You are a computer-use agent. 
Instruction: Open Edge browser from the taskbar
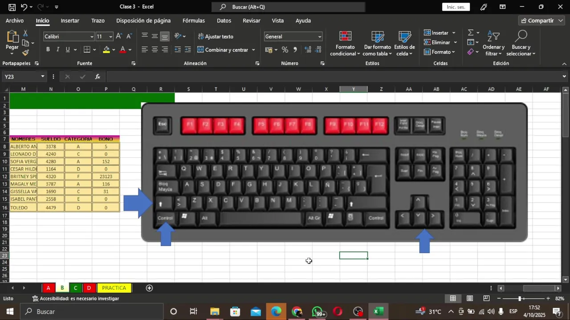[276, 312]
